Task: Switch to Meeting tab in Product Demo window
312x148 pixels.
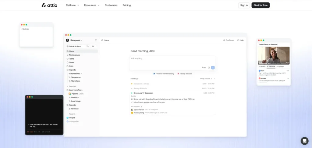Action: (x=262, y=67)
